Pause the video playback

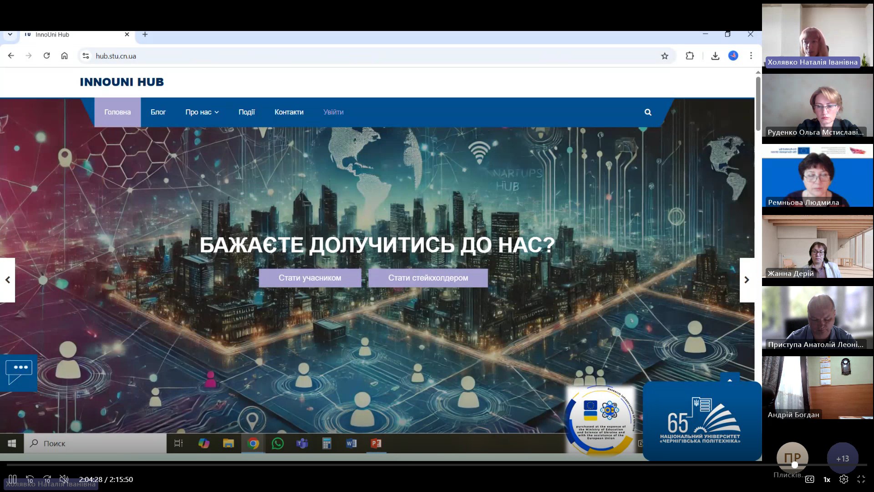[x=13, y=479]
